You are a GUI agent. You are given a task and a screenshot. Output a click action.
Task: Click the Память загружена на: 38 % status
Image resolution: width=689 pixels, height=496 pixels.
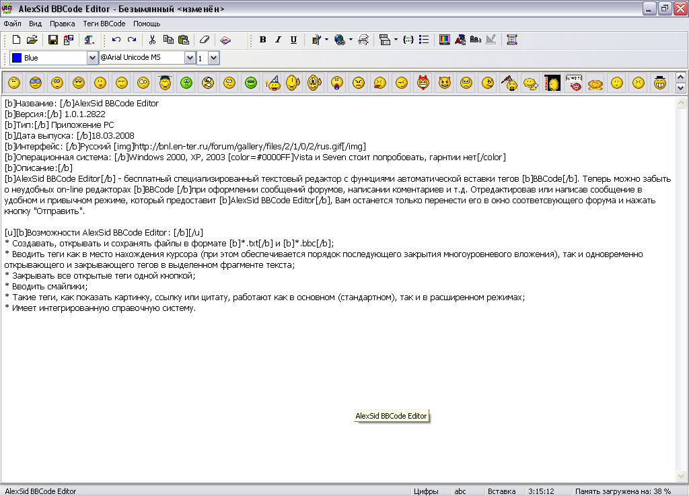pyautogui.click(x=622, y=491)
